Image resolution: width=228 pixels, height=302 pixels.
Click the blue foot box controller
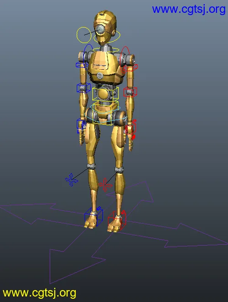94,217
